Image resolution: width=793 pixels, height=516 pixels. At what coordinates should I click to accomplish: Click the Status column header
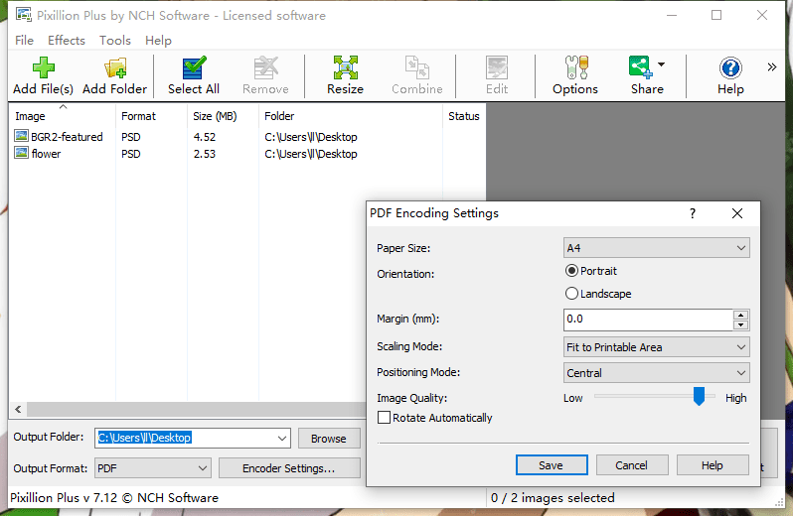pyautogui.click(x=464, y=116)
